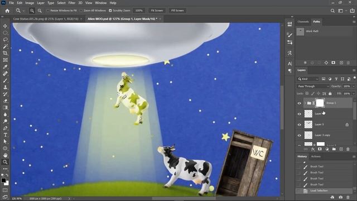Click the Group 1 layer mask thumbnail
This screenshot has width=357, height=201.
pyautogui.click(x=320, y=103)
